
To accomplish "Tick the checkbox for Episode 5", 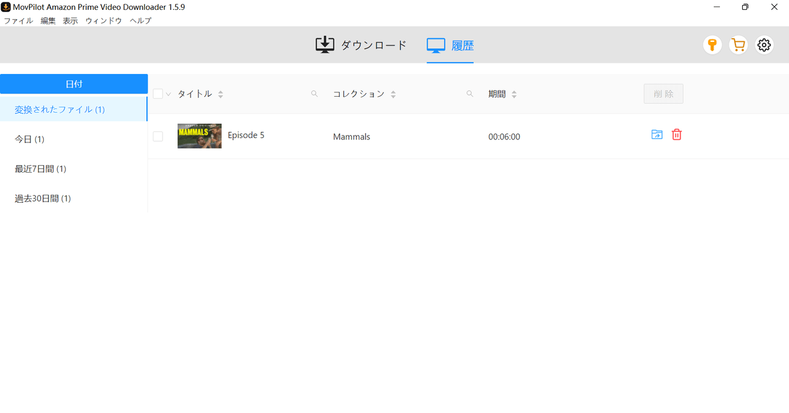I will pyautogui.click(x=158, y=136).
